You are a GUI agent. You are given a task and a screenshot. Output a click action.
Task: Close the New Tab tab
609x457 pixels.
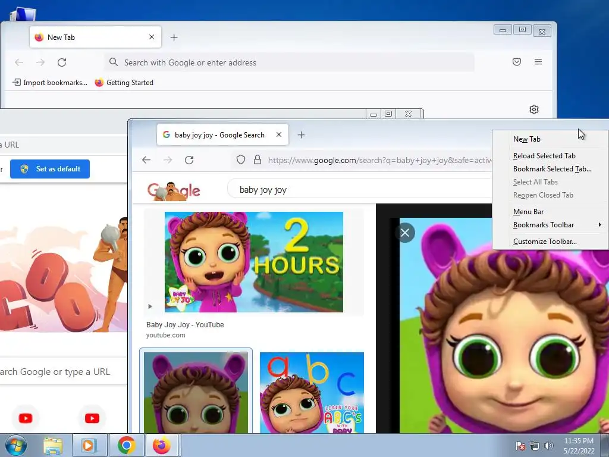[152, 37]
